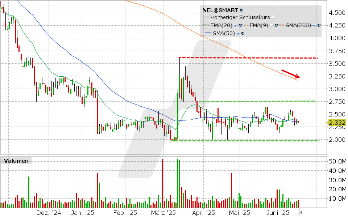Click the SMA(200) legend label
Screen dimensions: 348x217
pos(298,25)
